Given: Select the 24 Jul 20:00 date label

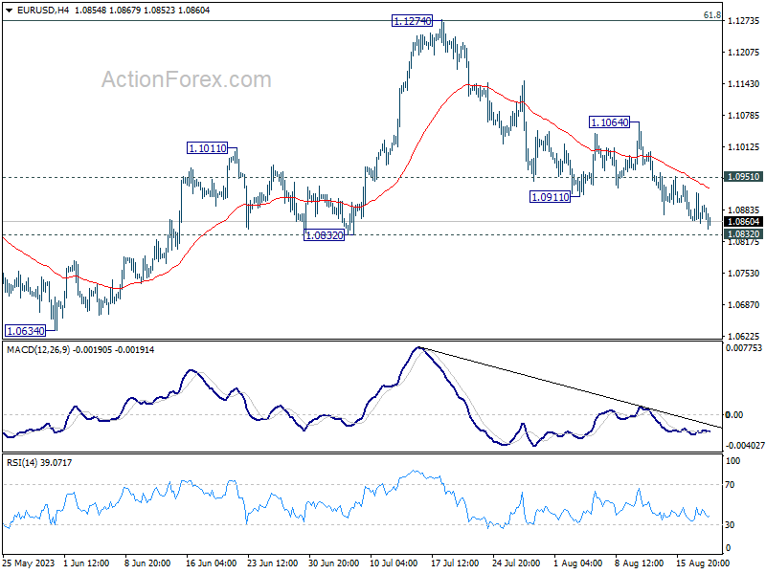Looking at the screenshot, I should pos(516,563).
